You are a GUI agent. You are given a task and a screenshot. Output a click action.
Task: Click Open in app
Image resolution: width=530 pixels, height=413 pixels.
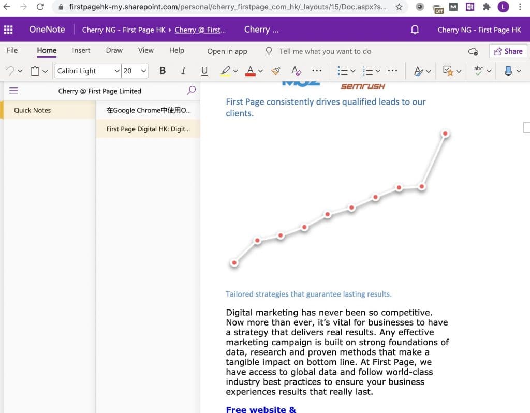pyautogui.click(x=227, y=51)
